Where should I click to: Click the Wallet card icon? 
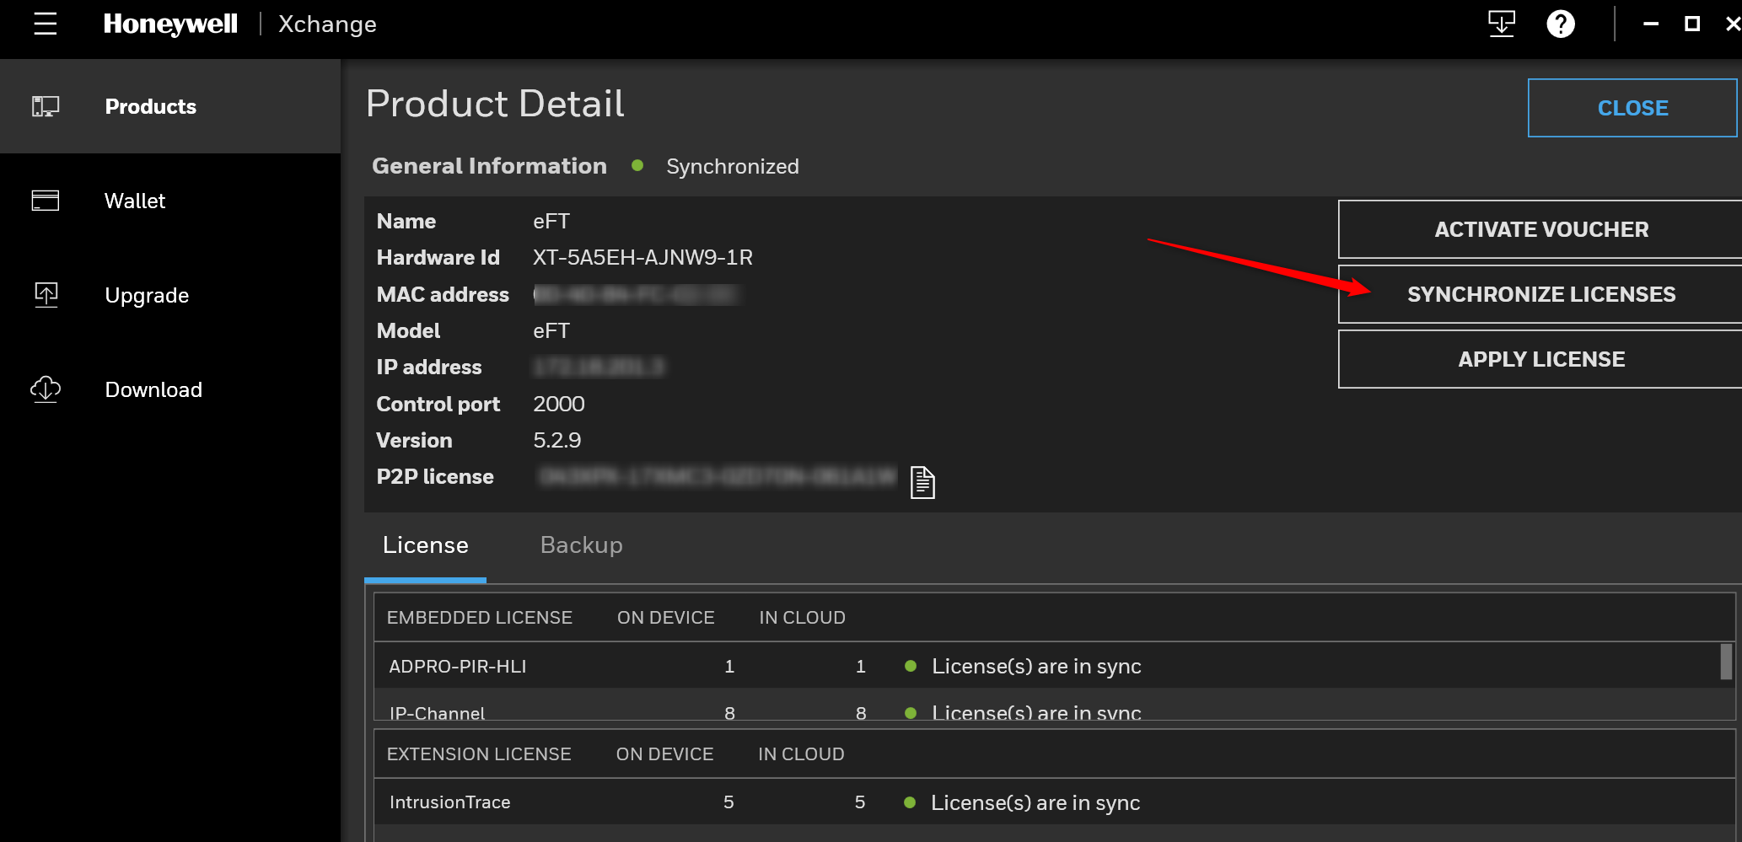pos(46,201)
